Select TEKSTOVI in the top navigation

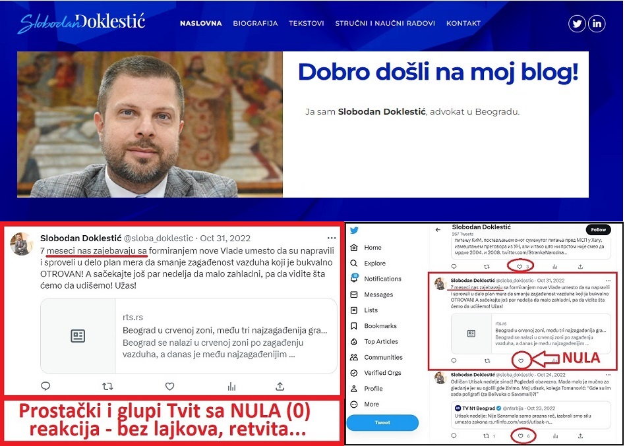point(307,23)
